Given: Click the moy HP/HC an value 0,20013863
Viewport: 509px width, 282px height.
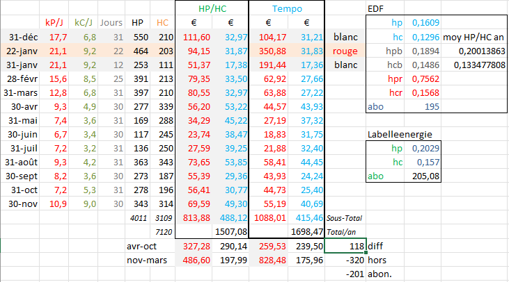Looking at the screenshot, I should [474, 51].
